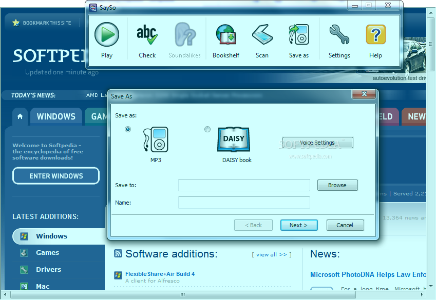The image size is (436, 300).
Task: Click the Mac icon in sidebar
Action: [24, 286]
